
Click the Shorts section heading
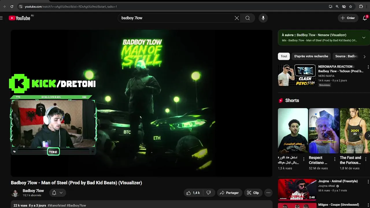292,100
